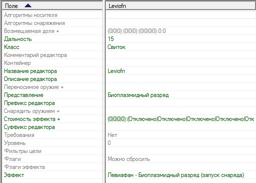Select the Комментарий редактора row
Screen dimensions: 256x183
pos(52,55)
